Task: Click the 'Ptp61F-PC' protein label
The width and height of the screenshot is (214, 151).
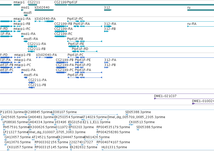Action: click(x=75, y=55)
